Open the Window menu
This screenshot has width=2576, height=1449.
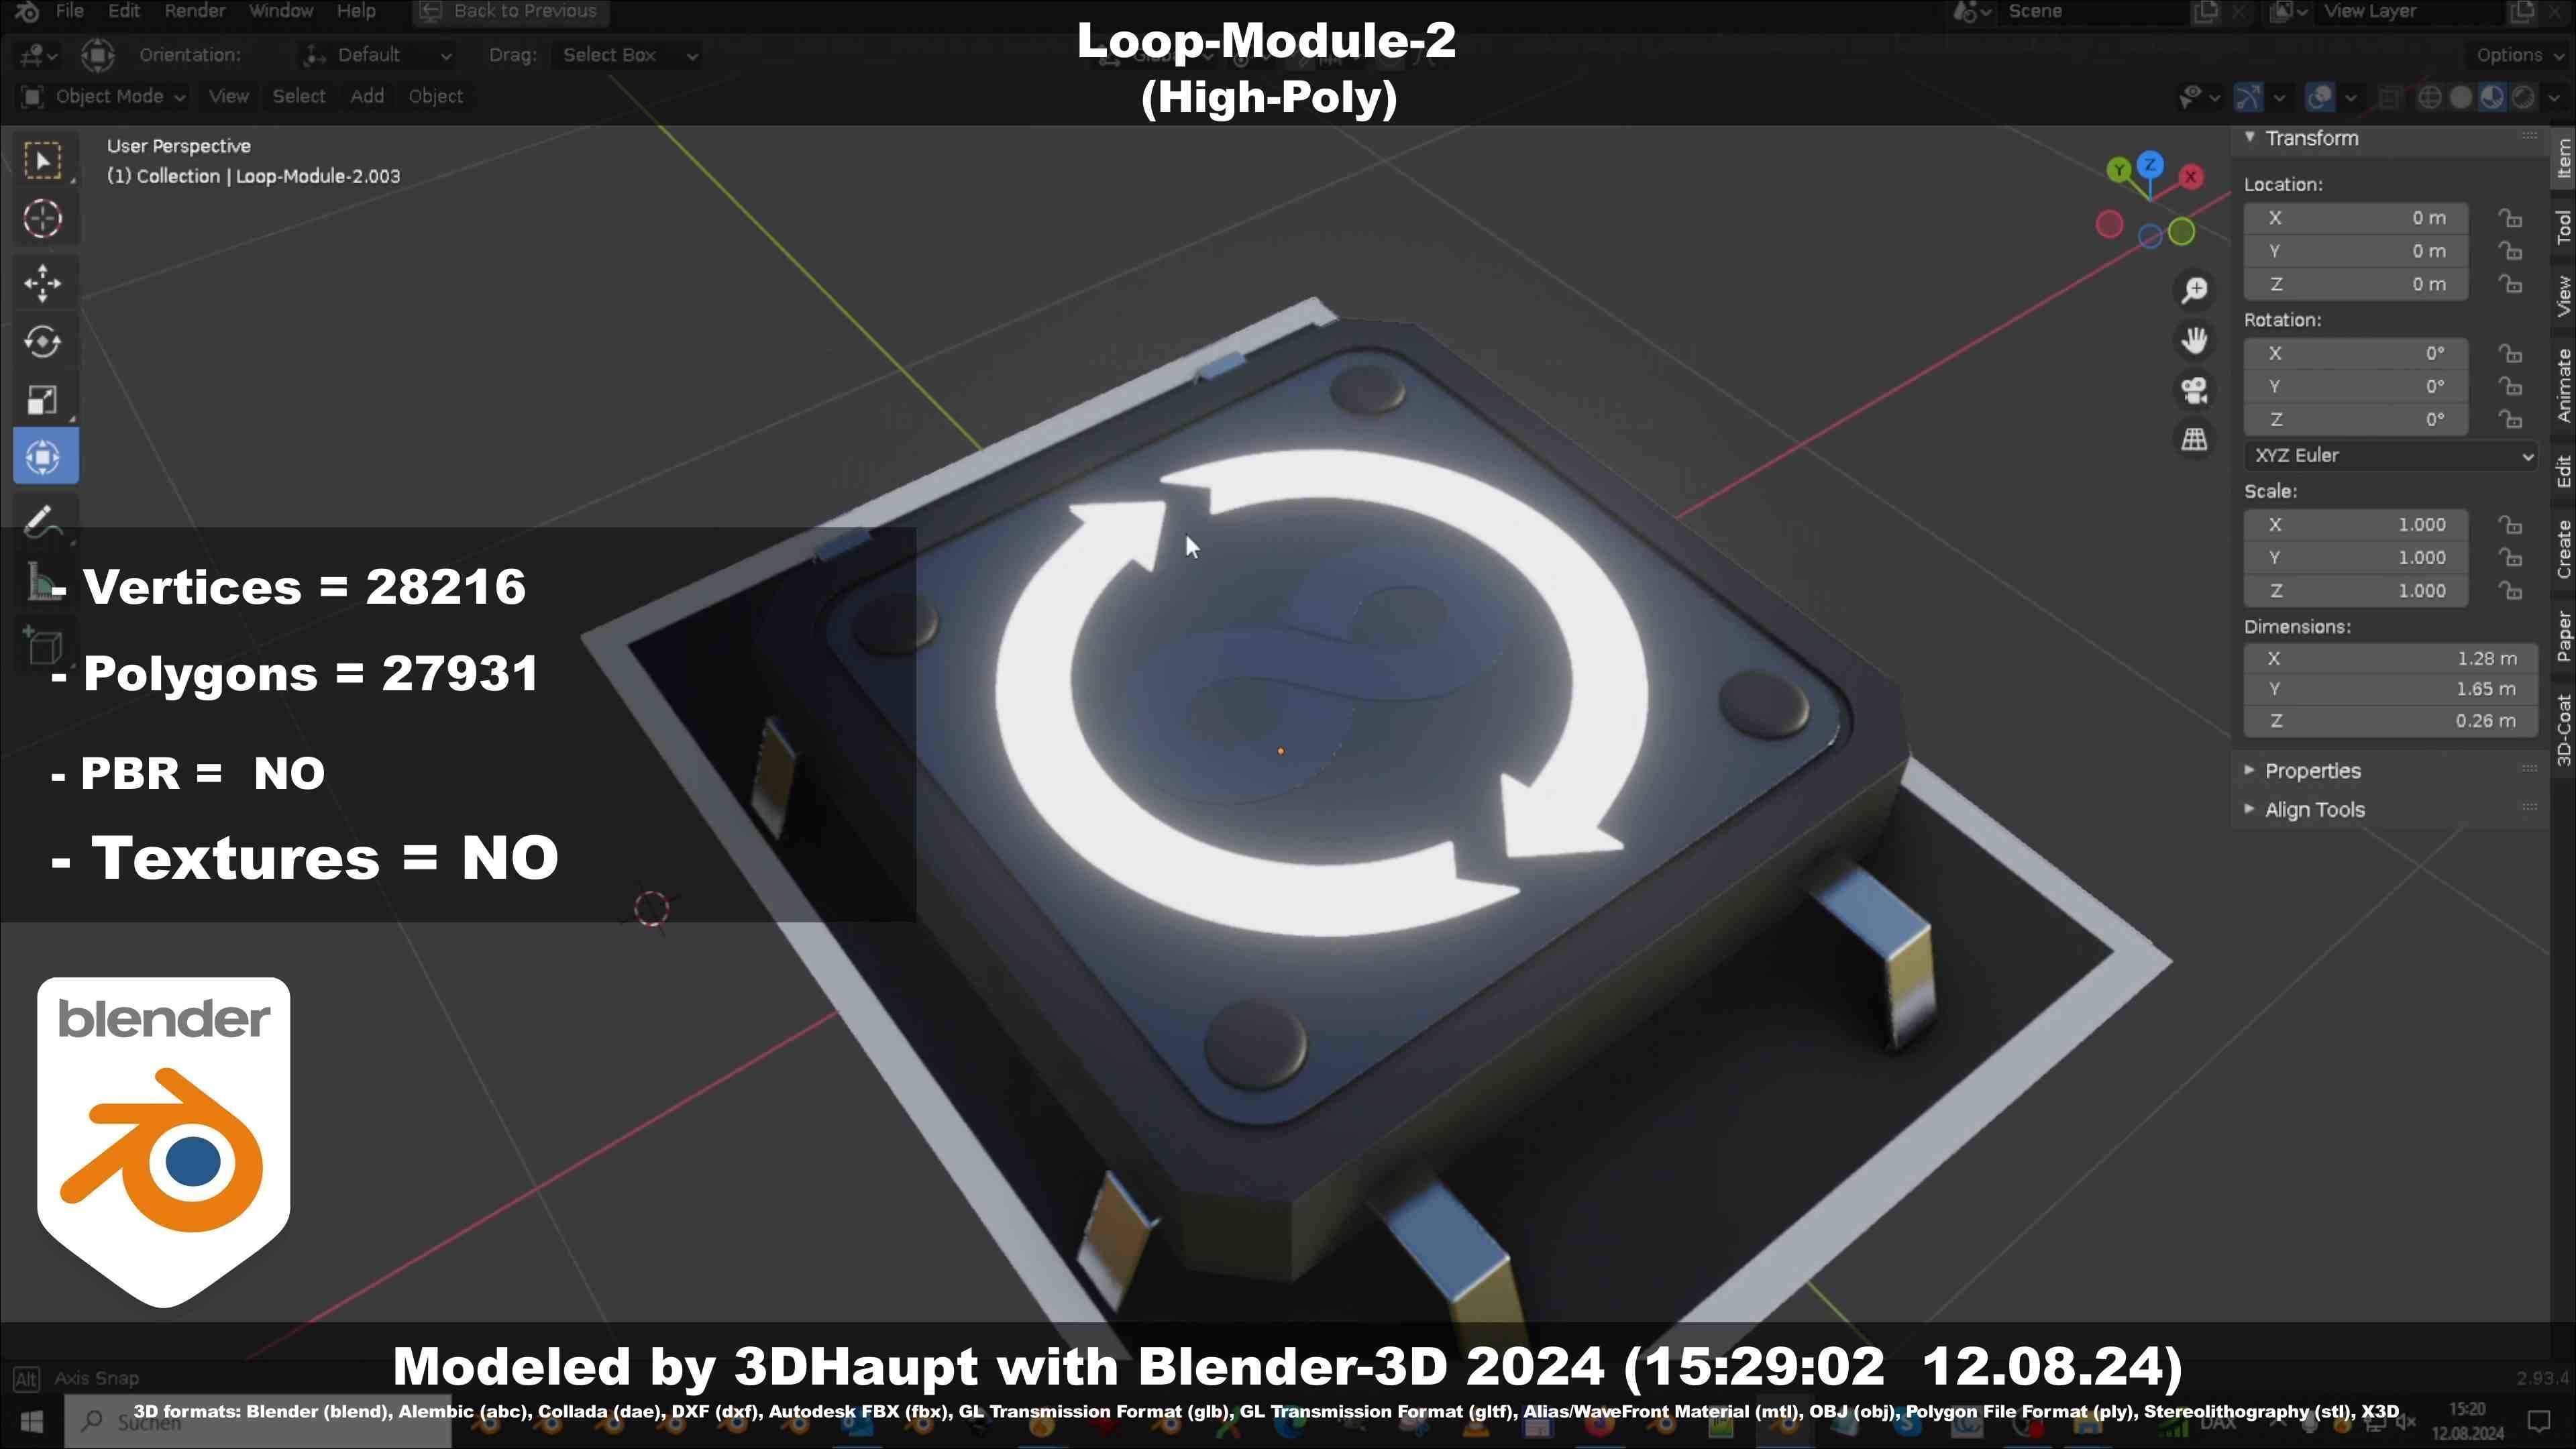tap(281, 11)
